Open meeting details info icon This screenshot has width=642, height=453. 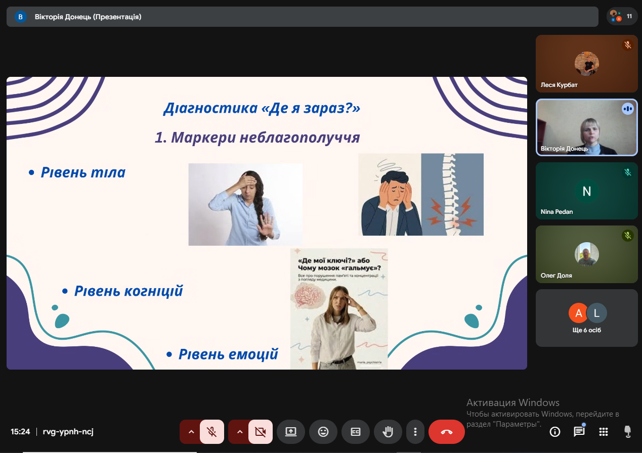555,432
